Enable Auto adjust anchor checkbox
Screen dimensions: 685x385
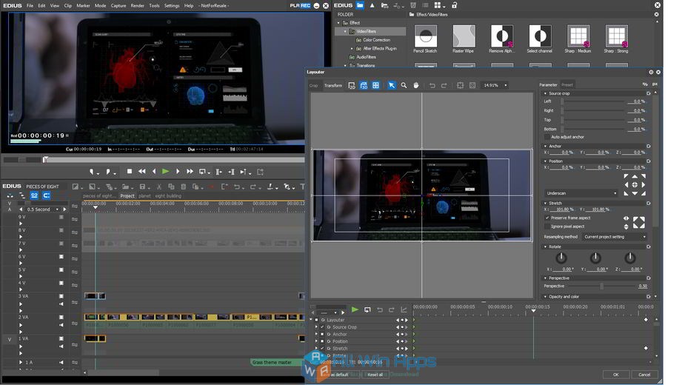tap(547, 137)
